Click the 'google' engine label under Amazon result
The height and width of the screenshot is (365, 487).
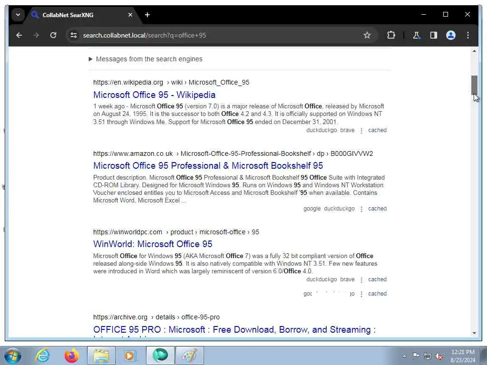312,209
